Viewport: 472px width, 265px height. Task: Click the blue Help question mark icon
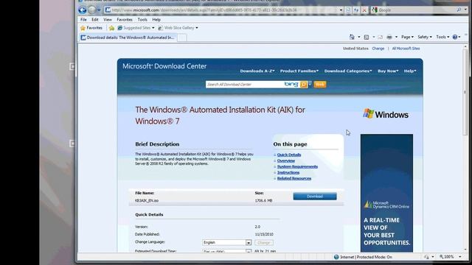click(455, 37)
